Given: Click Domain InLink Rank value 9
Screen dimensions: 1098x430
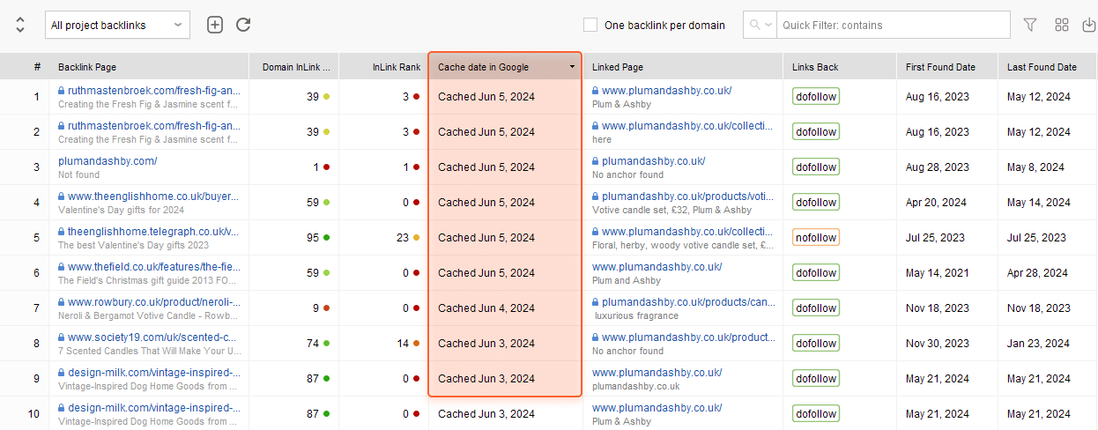Looking at the screenshot, I should point(315,308).
